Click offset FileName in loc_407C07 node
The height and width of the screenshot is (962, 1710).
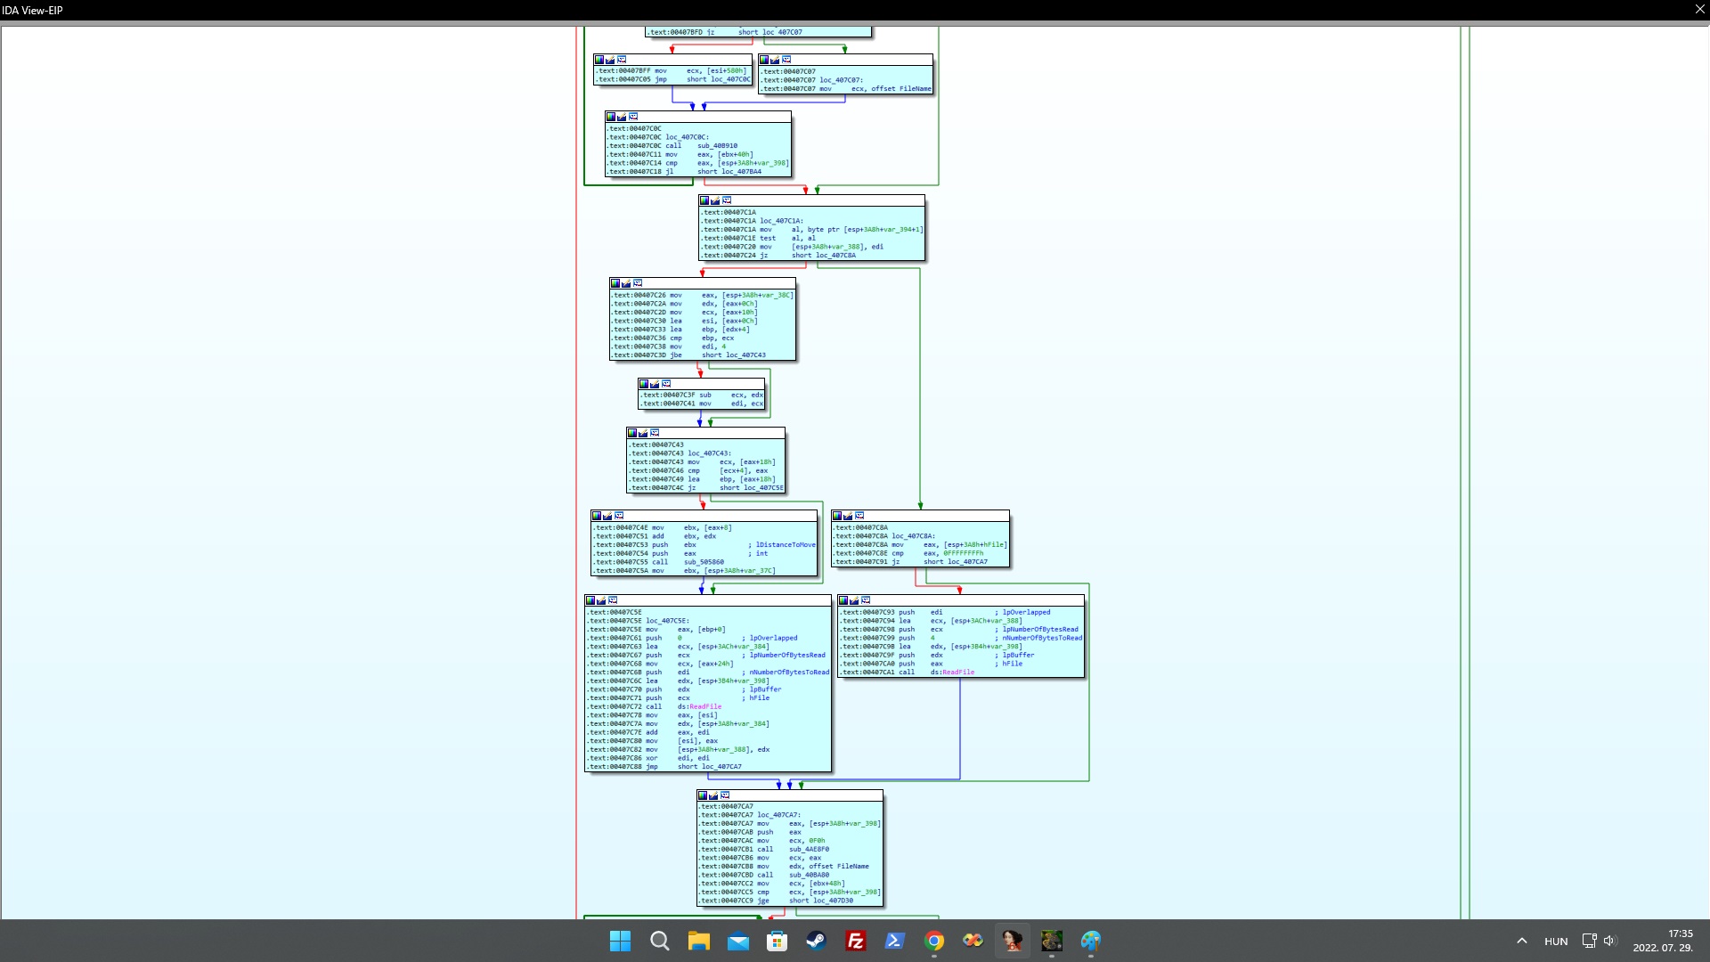tap(900, 89)
